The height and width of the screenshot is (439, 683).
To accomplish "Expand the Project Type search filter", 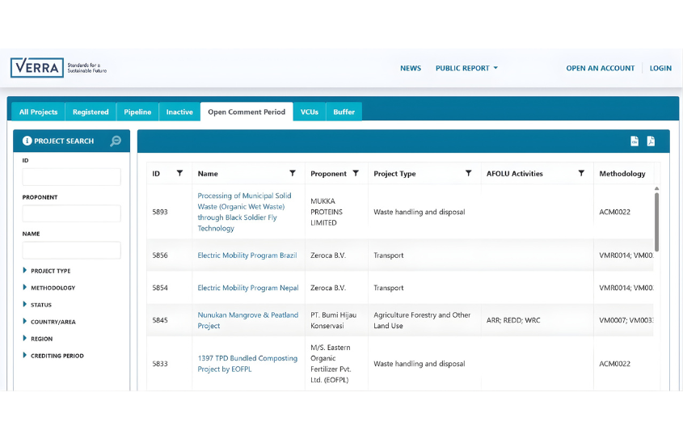I will 50,271.
